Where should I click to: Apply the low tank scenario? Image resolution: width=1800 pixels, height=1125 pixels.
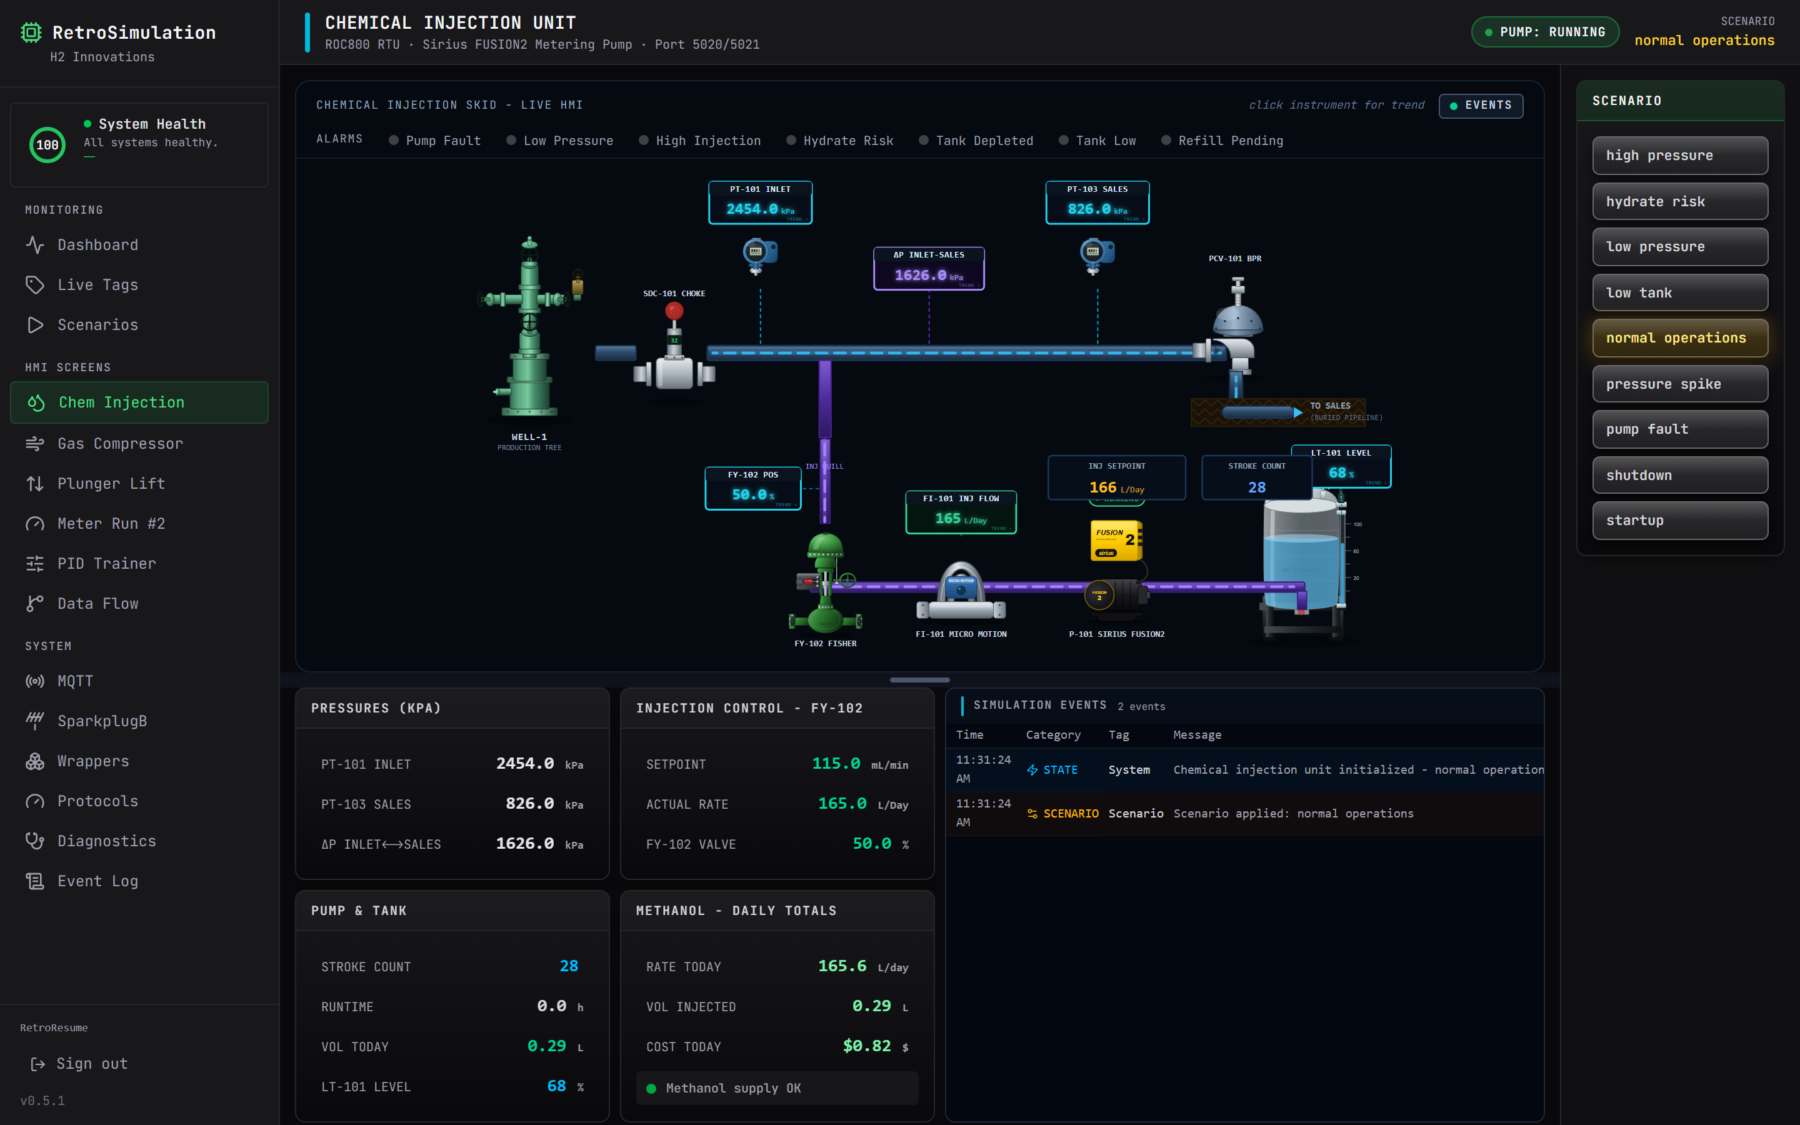(x=1679, y=293)
